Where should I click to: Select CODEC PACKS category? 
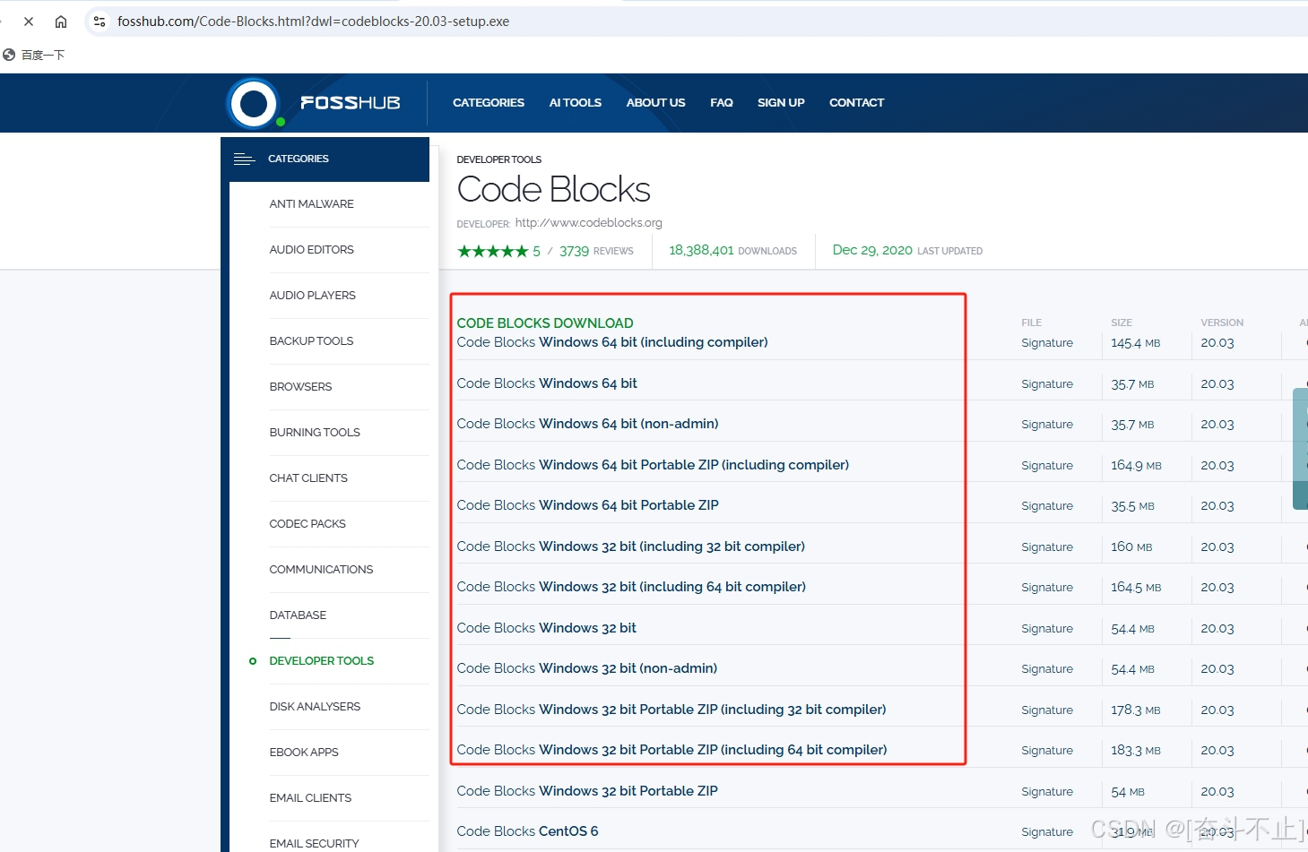click(x=308, y=524)
